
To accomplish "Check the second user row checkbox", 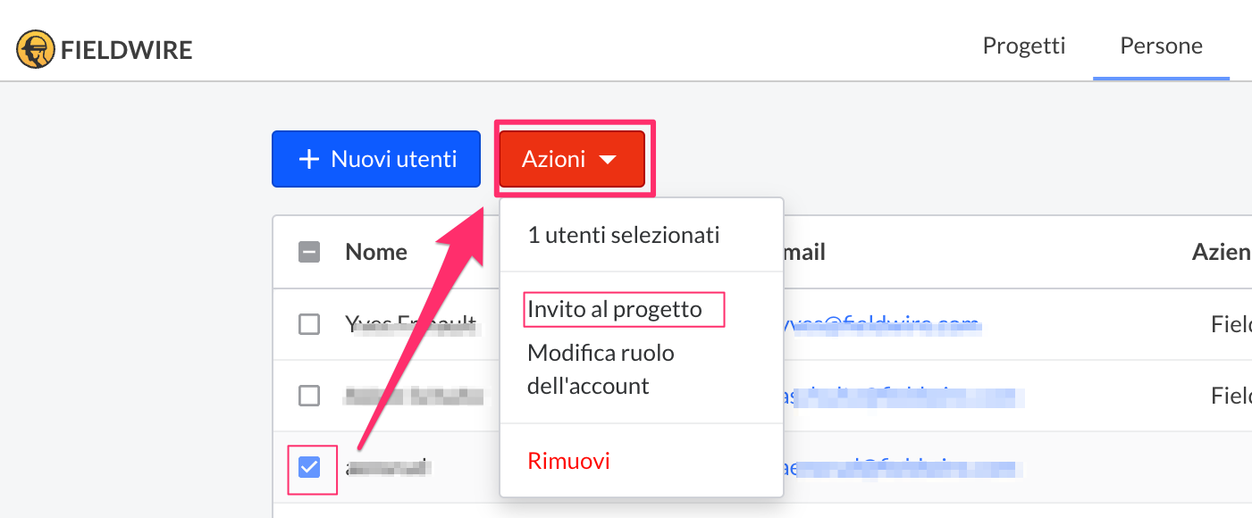I will click(x=308, y=396).
